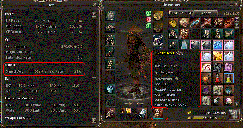Viewport: 243px width, 128px height.
Task: Select the light blue shirt slot icon
Action: tap(110, 89)
